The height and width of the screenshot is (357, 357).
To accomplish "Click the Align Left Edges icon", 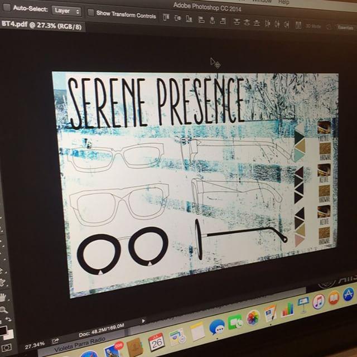I will tap(201, 20).
